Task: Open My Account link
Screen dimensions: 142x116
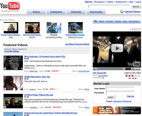Action: click(x=99, y=2)
